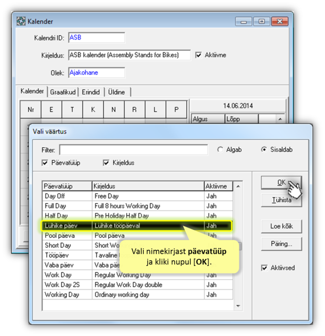This screenshot has height=336, width=325.
Task: Select the Sisaldab radio button
Action: tap(264, 149)
